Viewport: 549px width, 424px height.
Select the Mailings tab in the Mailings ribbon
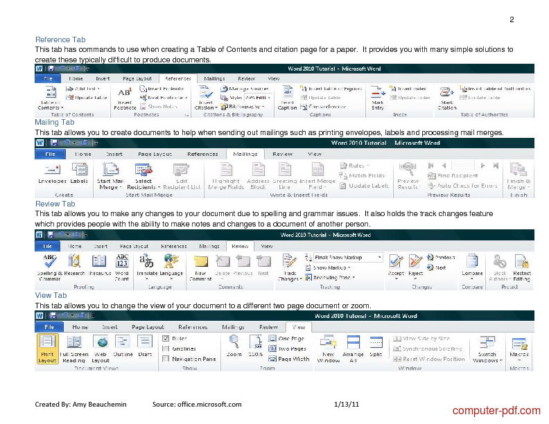pos(245,154)
